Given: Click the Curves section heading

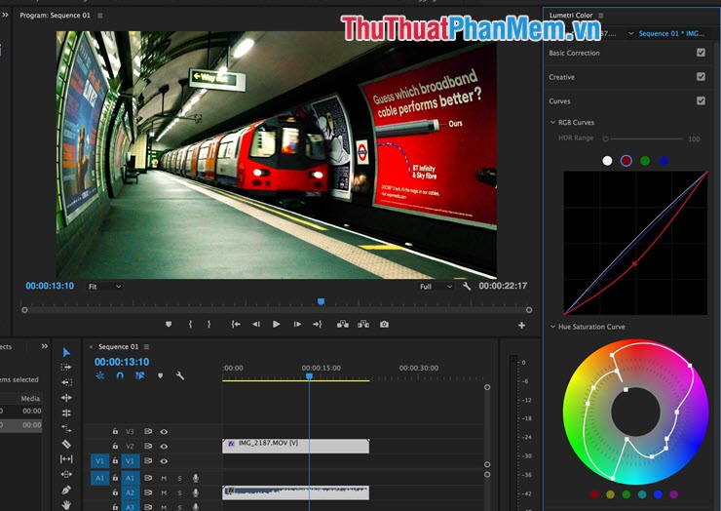Looking at the screenshot, I should 560,101.
